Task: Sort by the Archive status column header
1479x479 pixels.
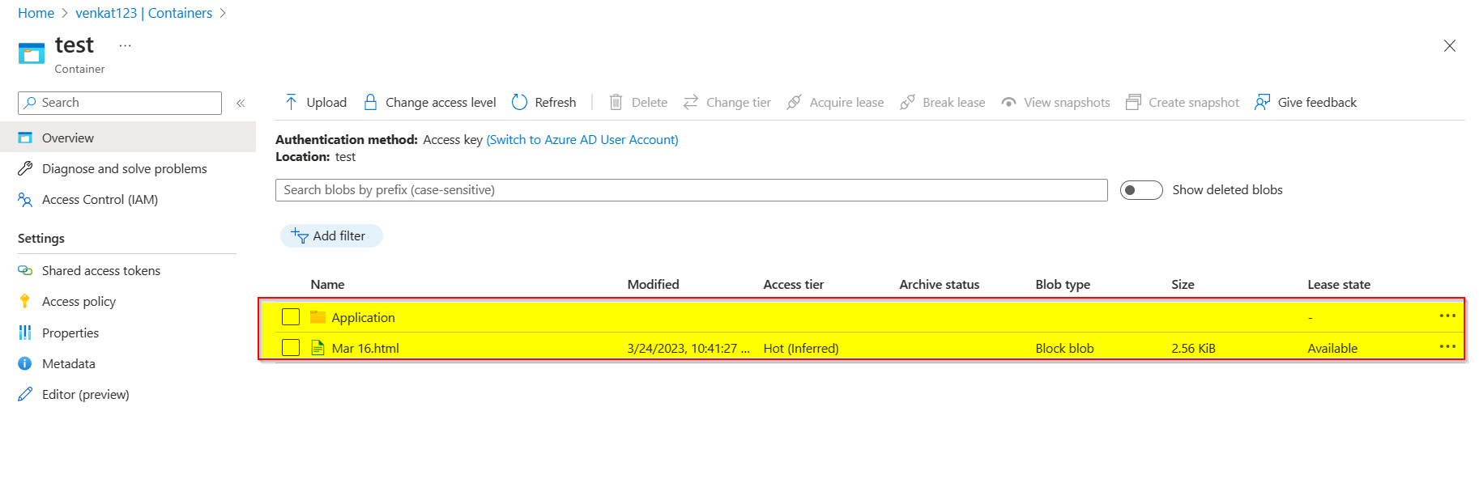Action: click(939, 284)
